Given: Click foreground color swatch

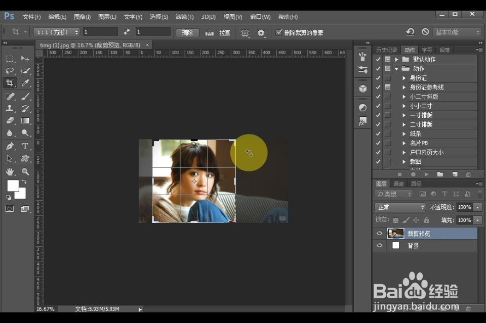Looking at the screenshot, I should (12, 186).
